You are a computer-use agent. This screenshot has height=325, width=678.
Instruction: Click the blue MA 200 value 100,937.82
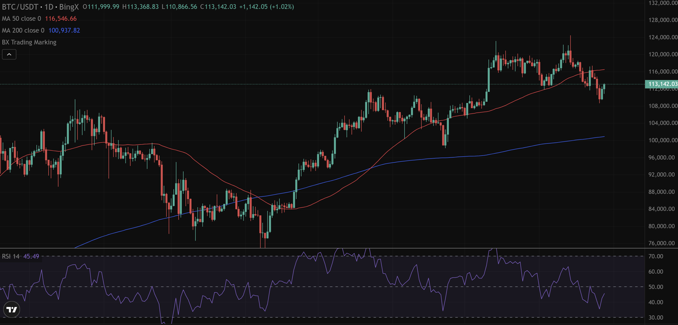coord(64,30)
